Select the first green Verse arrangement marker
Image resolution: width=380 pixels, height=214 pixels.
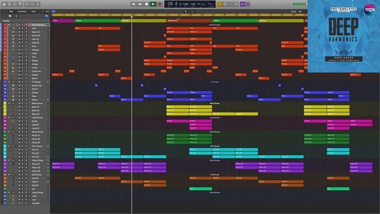coord(97,21)
